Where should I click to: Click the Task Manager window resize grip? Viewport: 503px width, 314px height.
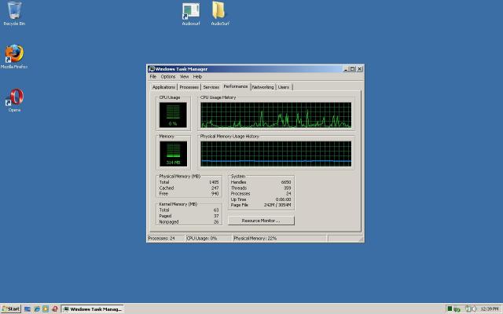pyautogui.click(x=361, y=239)
